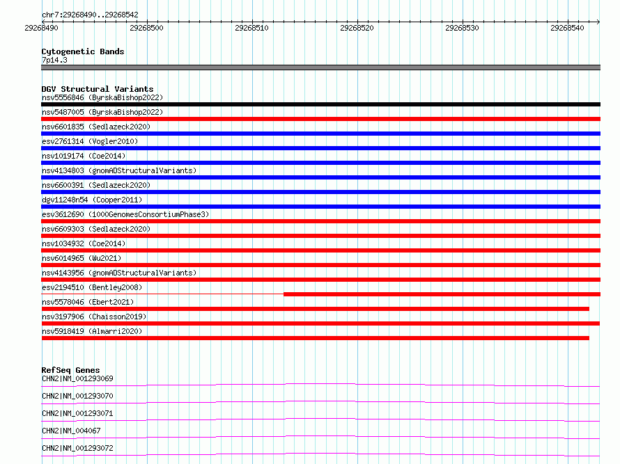The width and height of the screenshot is (620, 464).
Task: Click ruler position 29268490
Action: (42, 28)
